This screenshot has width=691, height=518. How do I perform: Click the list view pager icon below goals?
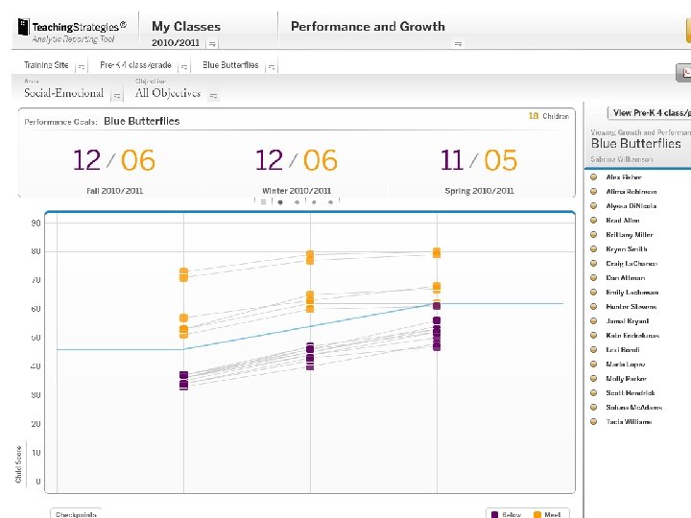coord(263,202)
